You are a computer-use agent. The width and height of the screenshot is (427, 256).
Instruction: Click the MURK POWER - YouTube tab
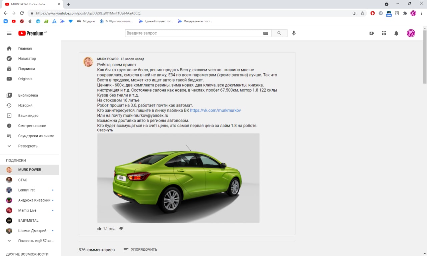point(32,4)
